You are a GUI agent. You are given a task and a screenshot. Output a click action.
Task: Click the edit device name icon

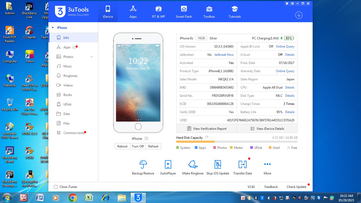tap(146, 139)
